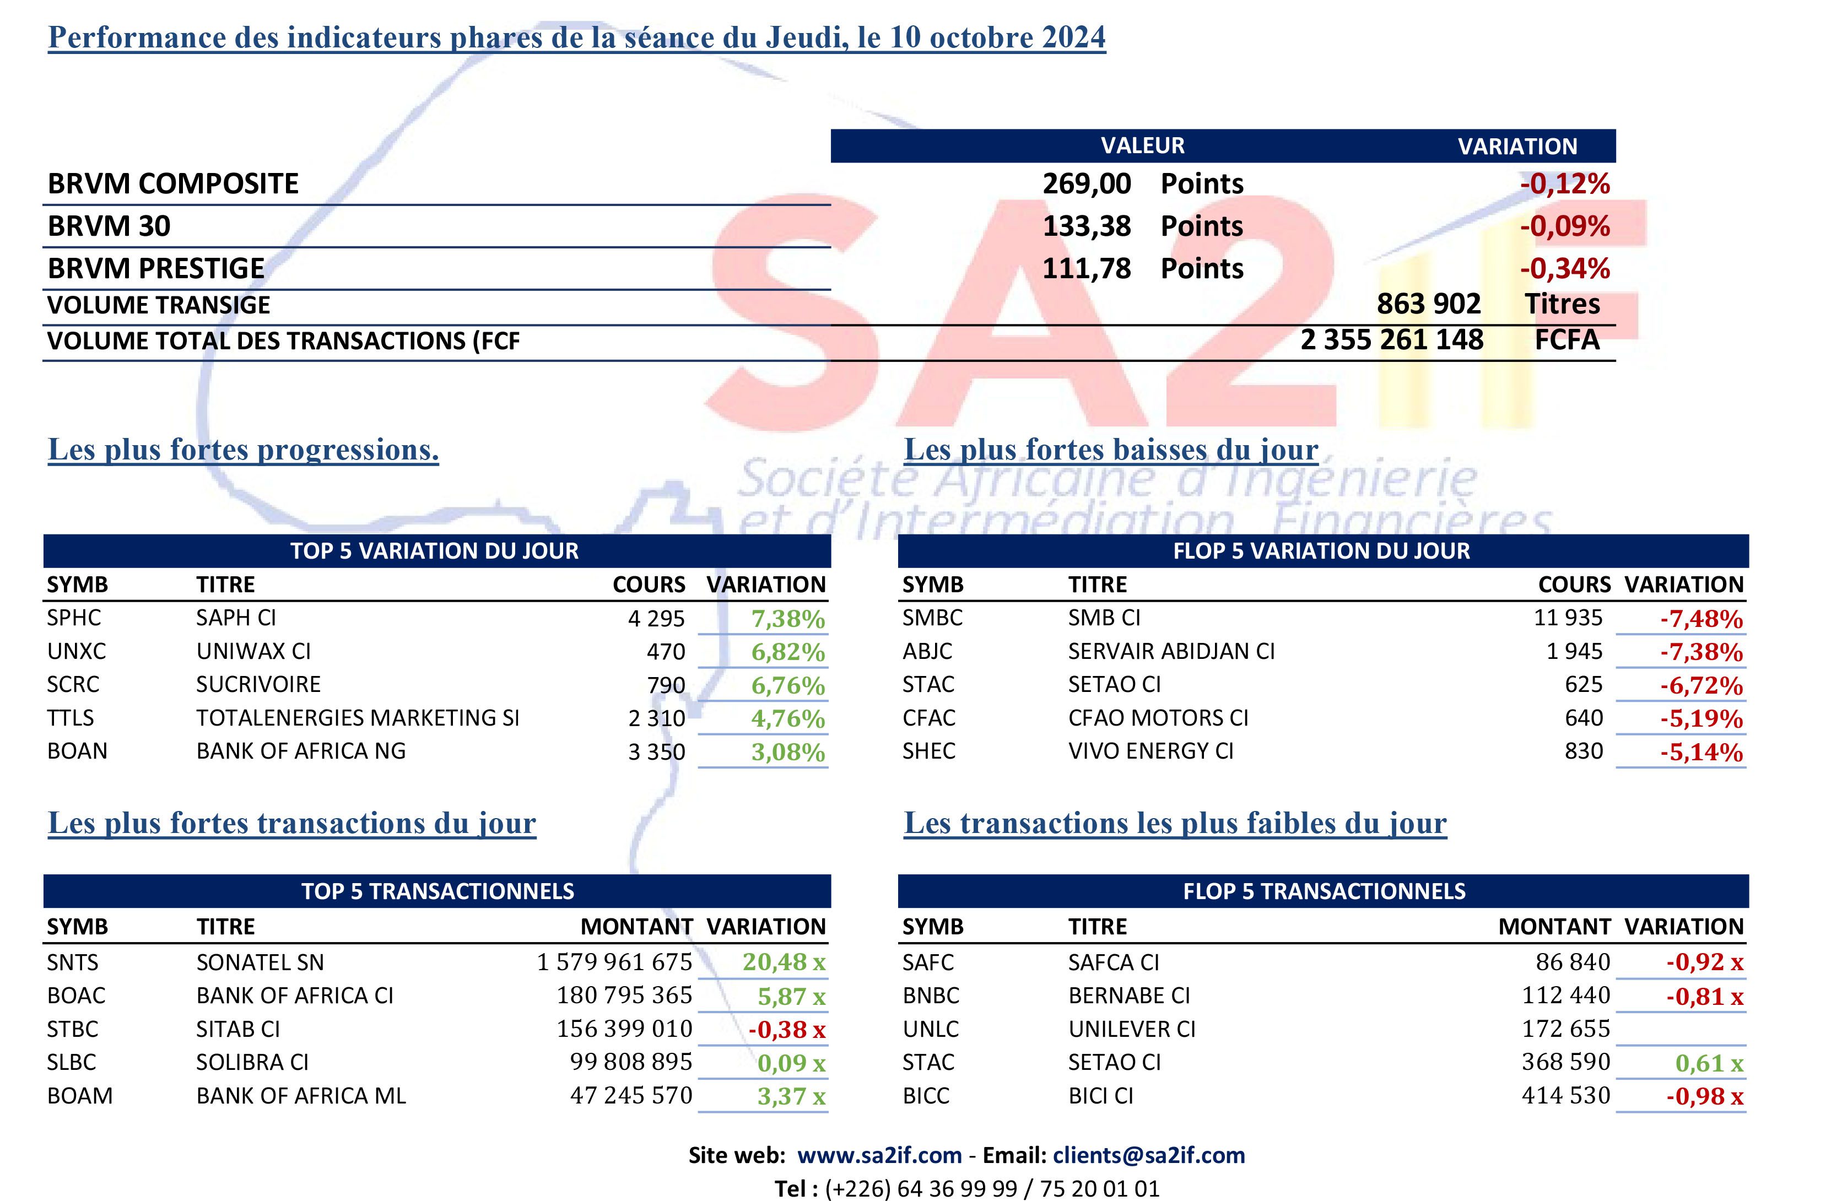Click the Les transactions les plus faibles heading
Viewport: 1842px width, 1201px height.
pos(1175,824)
